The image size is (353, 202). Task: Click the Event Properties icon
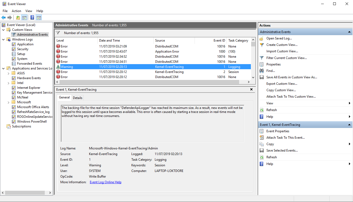coord(262,131)
